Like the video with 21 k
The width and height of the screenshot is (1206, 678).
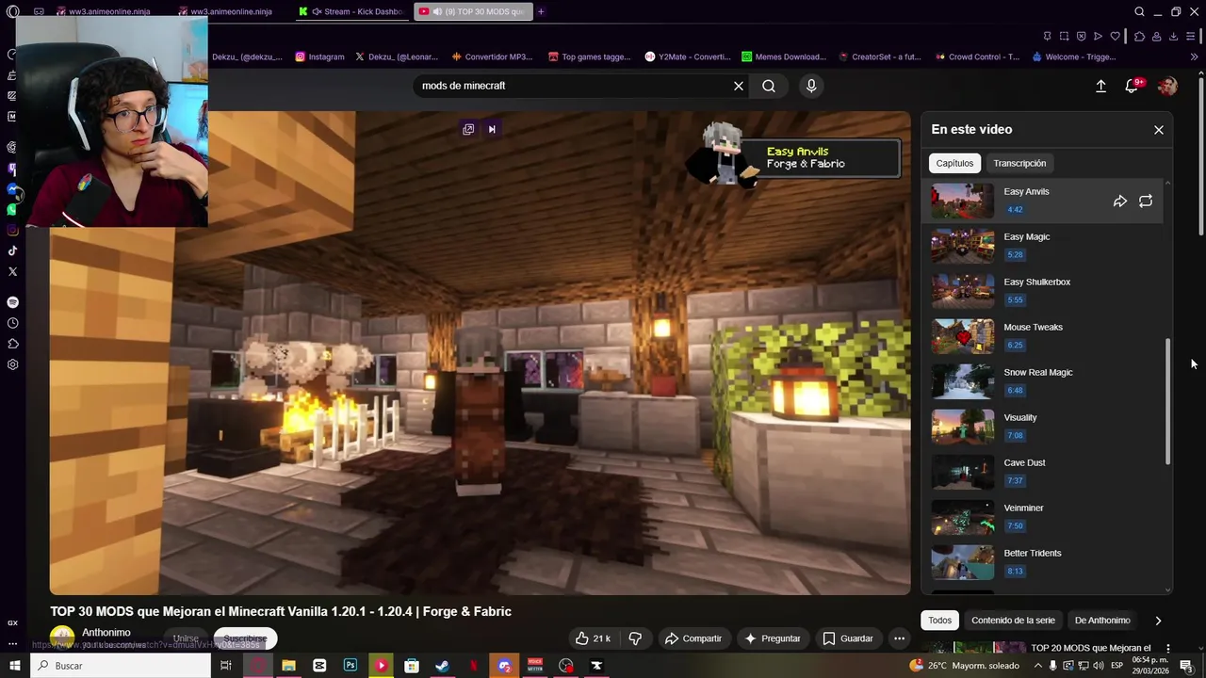(593, 638)
